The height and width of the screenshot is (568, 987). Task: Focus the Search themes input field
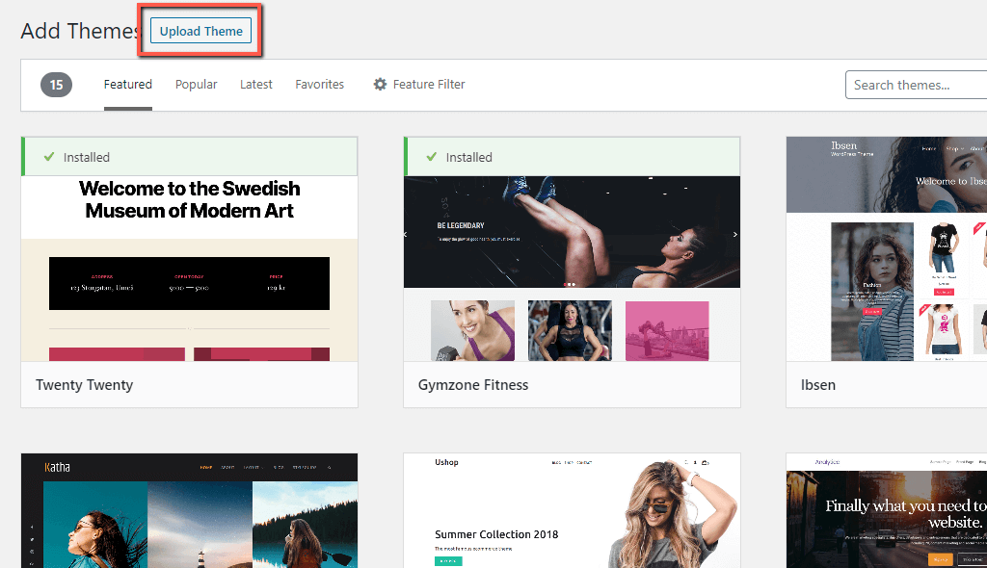tap(916, 85)
